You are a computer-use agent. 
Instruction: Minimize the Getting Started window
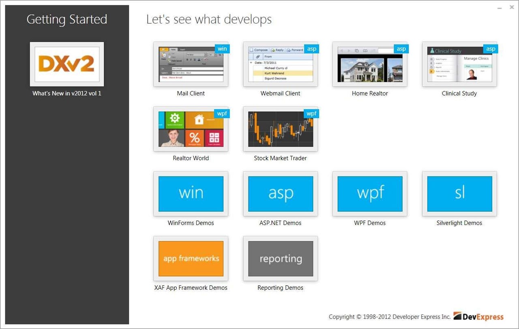(500, 7)
